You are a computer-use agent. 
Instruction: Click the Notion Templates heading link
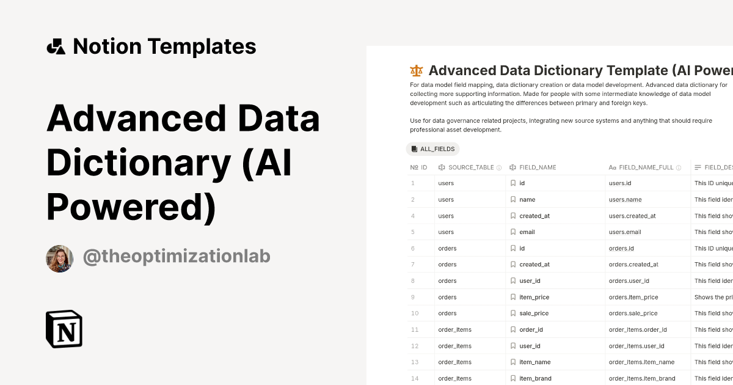click(164, 45)
